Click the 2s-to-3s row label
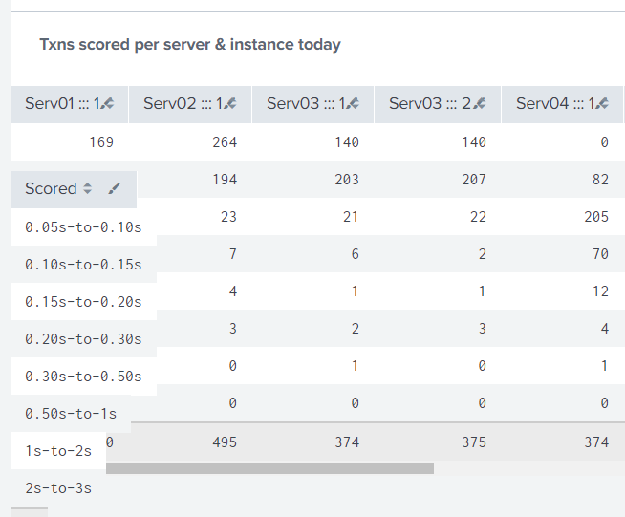This screenshot has width=625, height=517. pos(58,487)
